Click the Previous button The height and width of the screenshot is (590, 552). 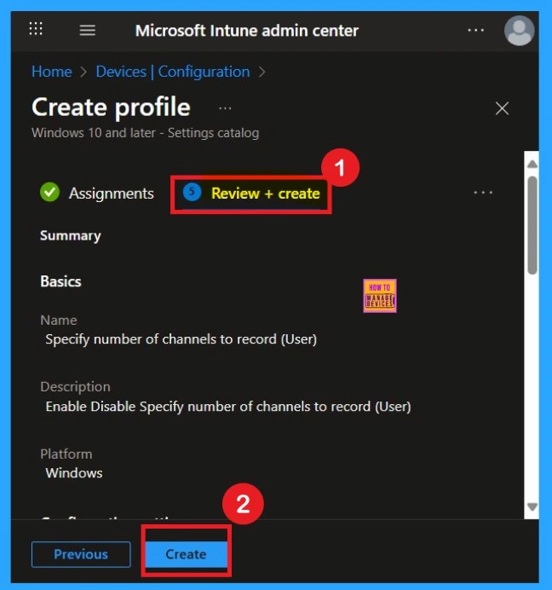[x=81, y=554]
